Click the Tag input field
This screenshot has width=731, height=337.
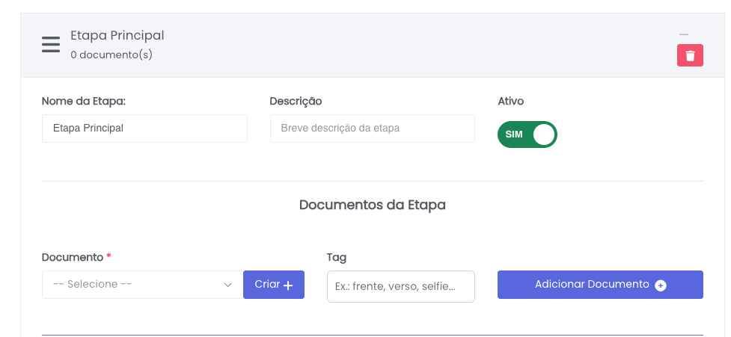[x=400, y=286]
